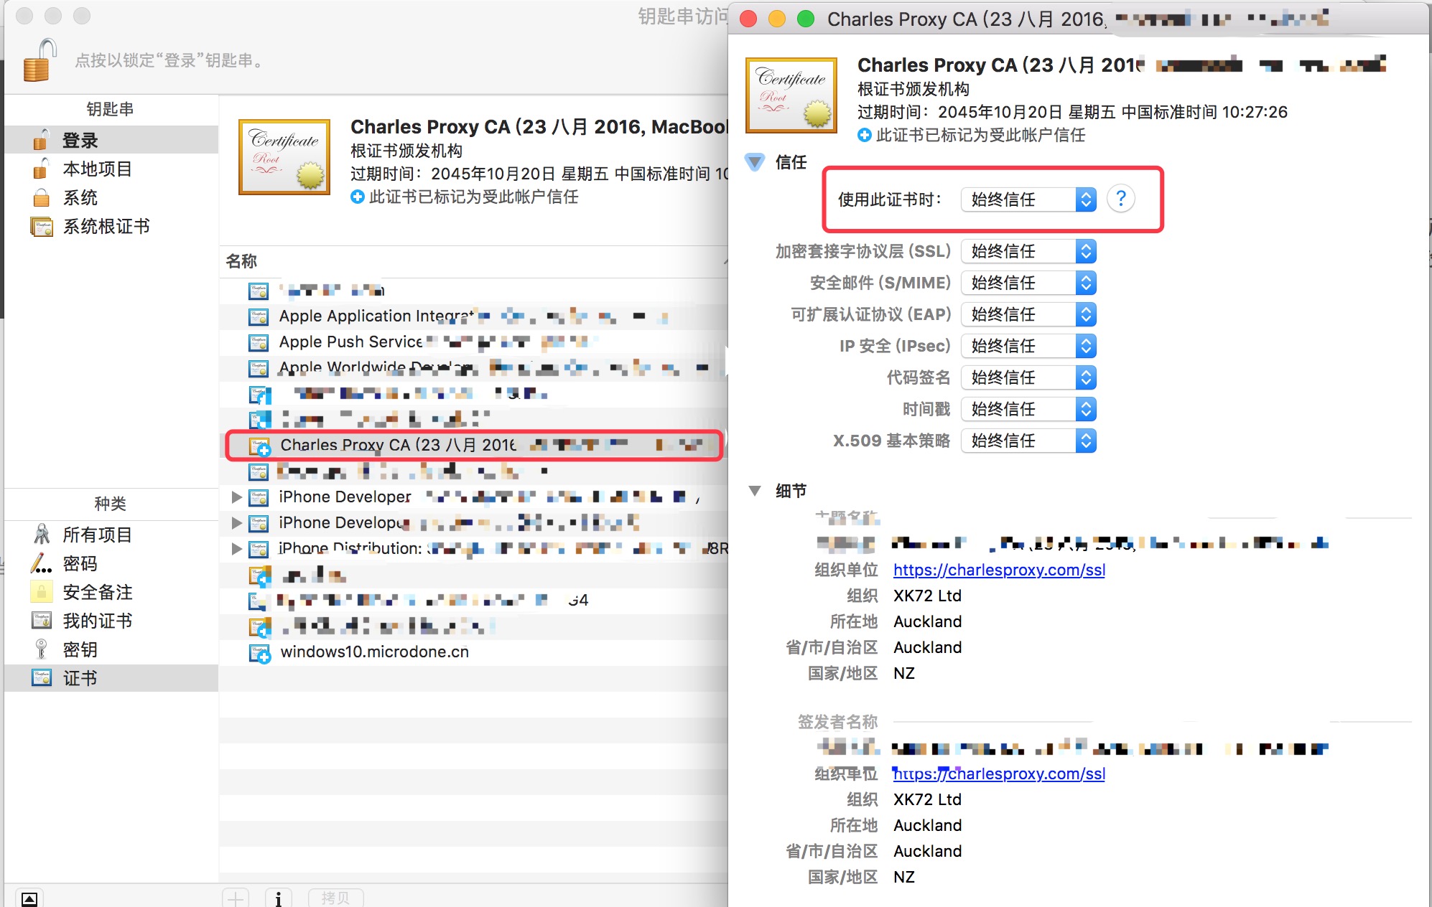Screen dimensions: 1432x907
Task: Select windows10.microdone.cn certificate row
Action: coord(474,652)
